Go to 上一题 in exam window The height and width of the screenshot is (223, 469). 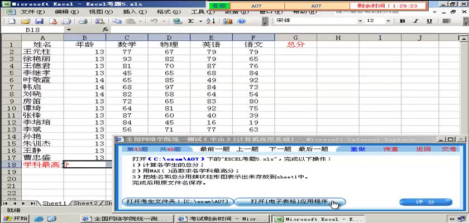coord(247,149)
